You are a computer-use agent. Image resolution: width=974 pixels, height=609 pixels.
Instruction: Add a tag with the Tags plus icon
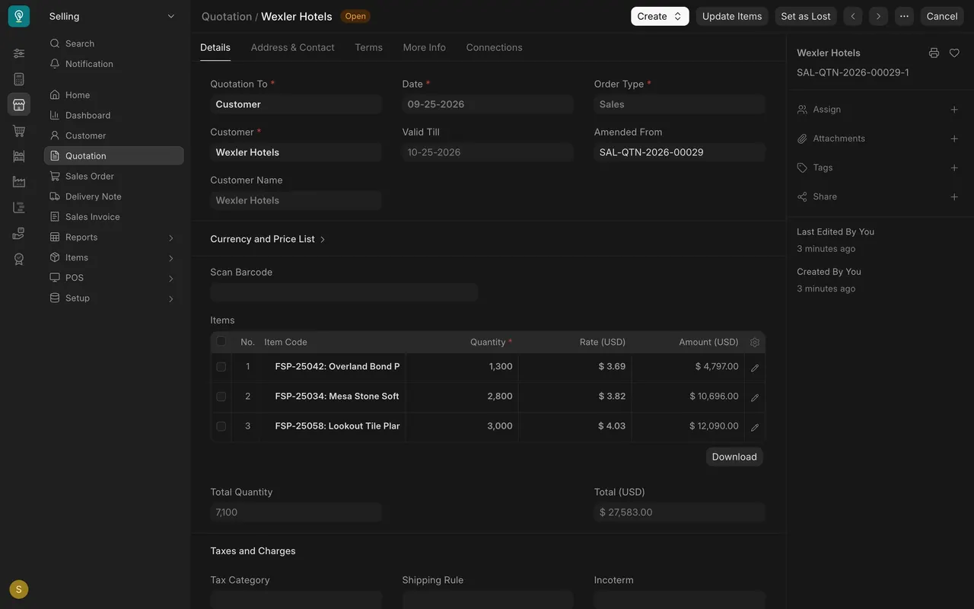954,167
